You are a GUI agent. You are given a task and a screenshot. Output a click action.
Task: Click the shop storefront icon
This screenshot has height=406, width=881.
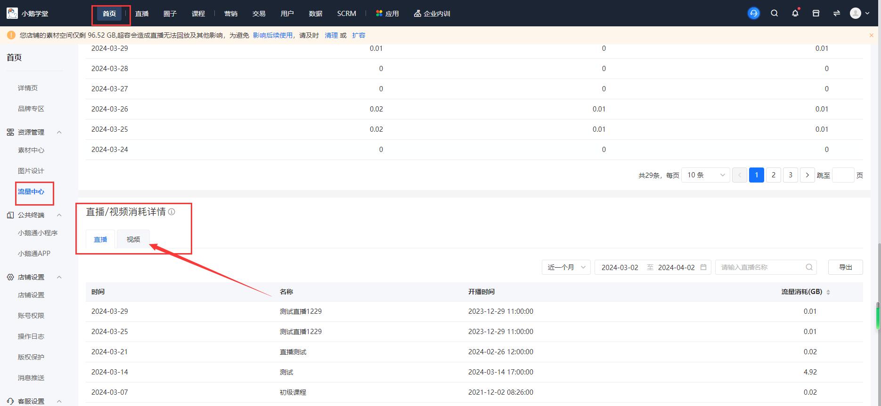click(816, 13)
